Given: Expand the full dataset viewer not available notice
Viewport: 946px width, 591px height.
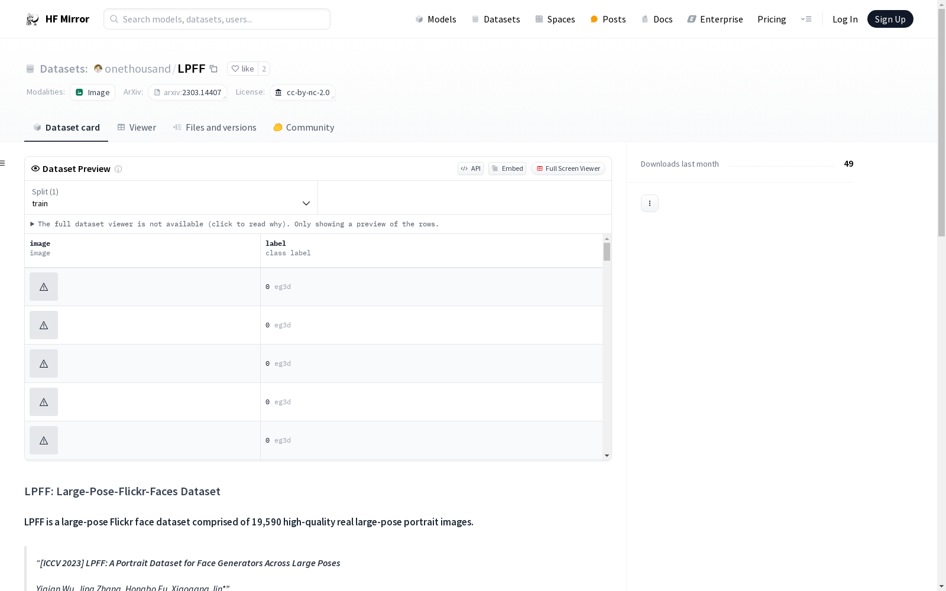Looking at the screenshot, I should click(235, 224).
